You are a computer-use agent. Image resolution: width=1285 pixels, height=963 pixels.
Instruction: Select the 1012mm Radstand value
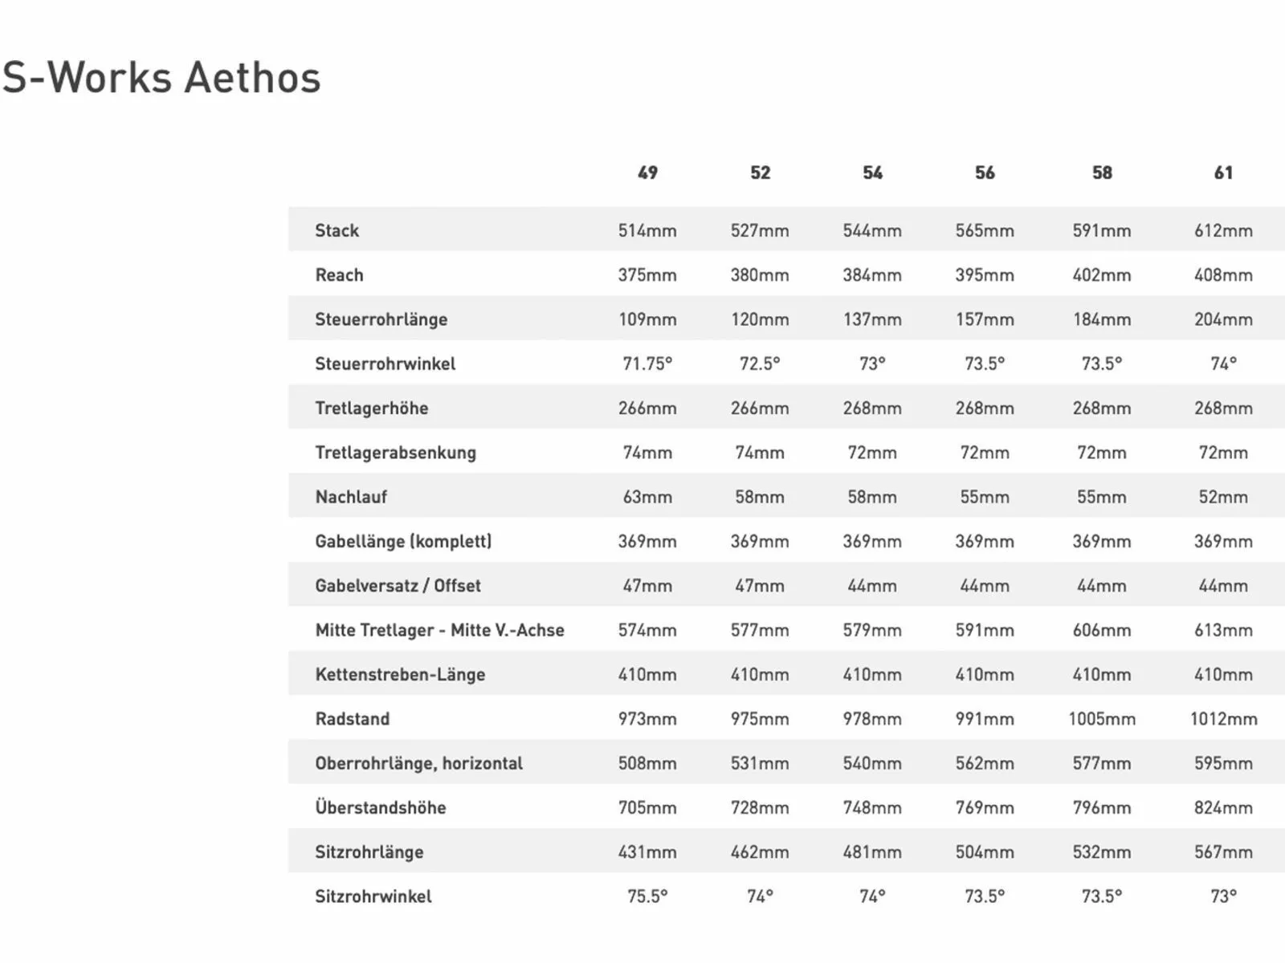coord(1223,719)
